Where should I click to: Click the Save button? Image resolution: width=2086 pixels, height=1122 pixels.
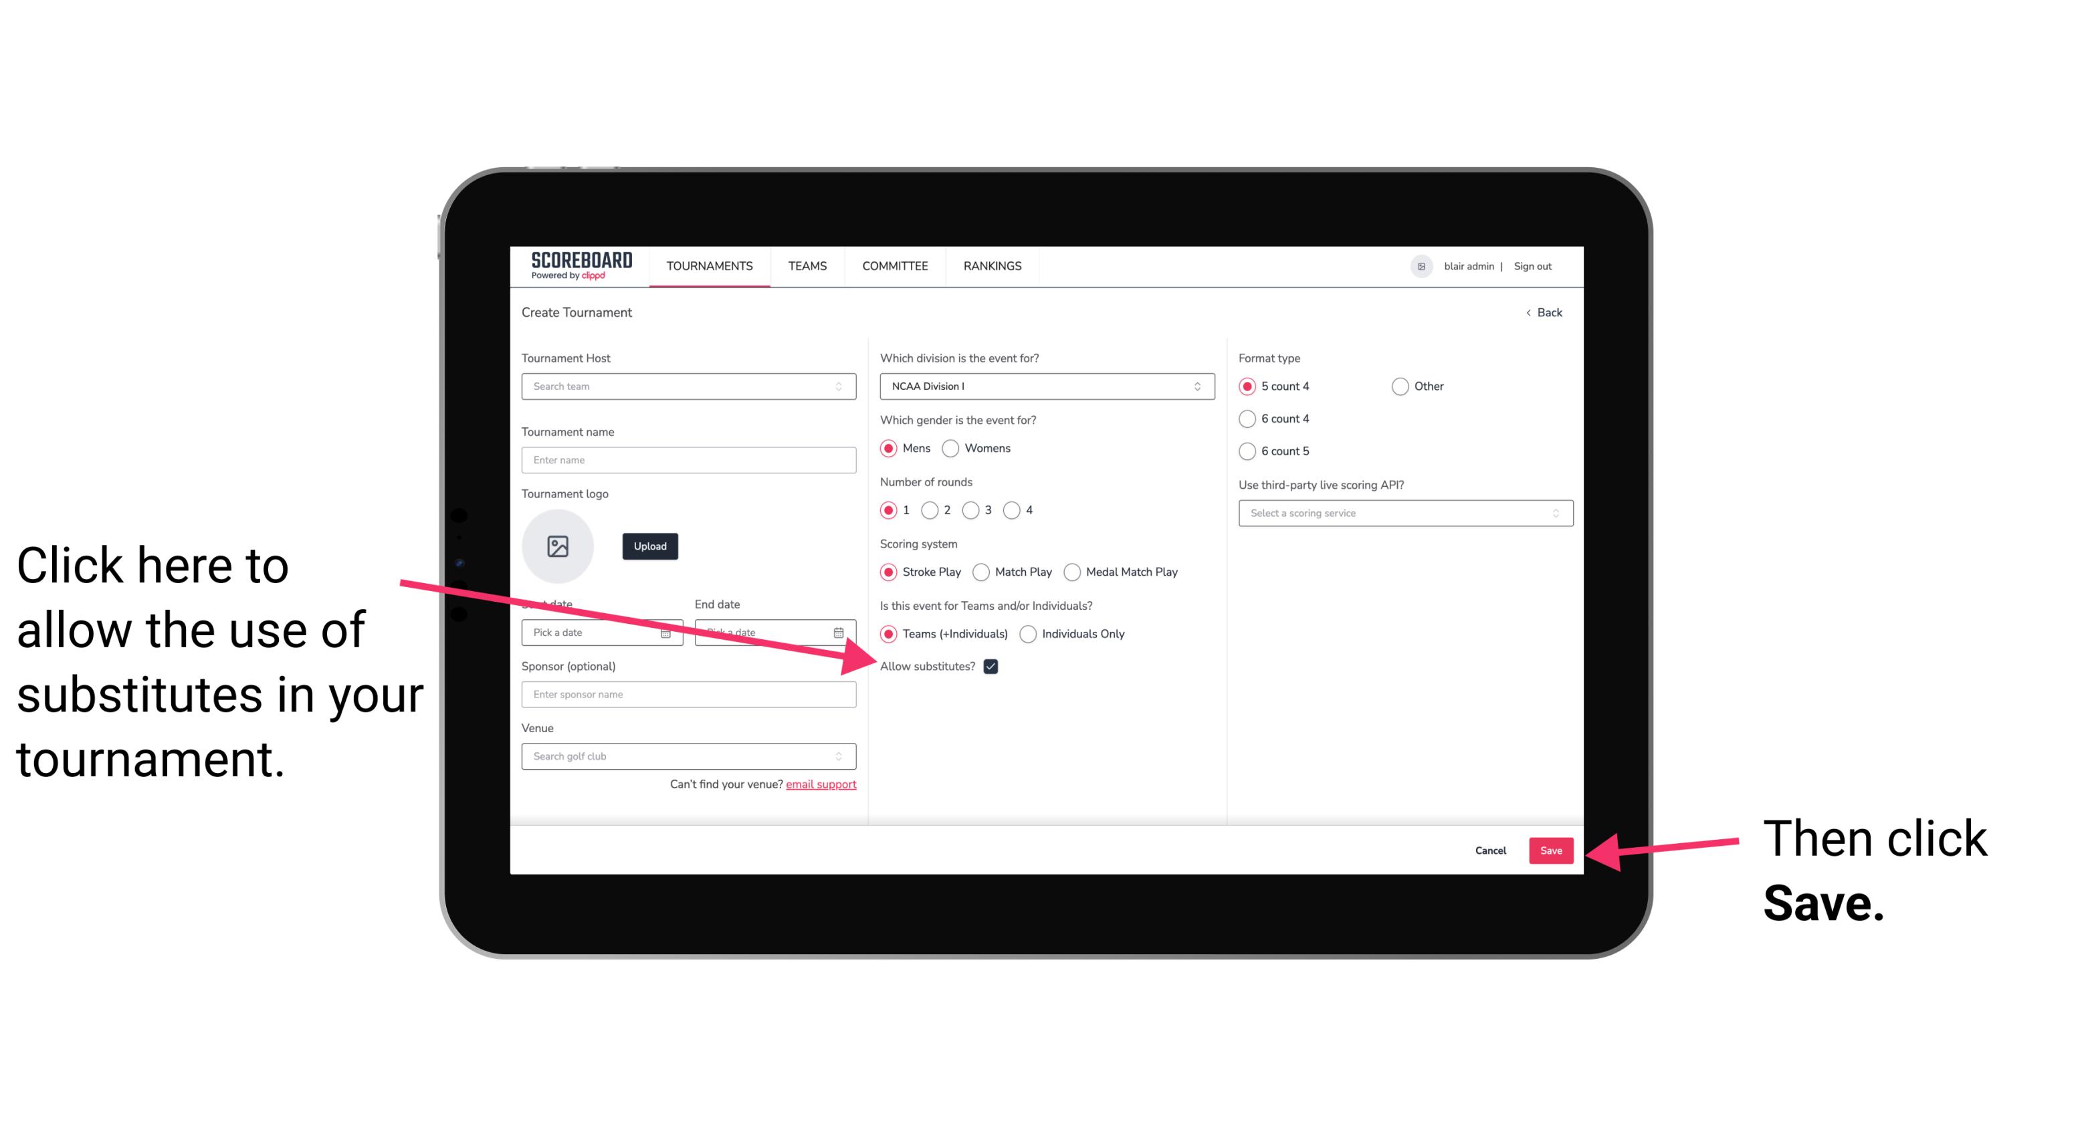click(1552, 849)
